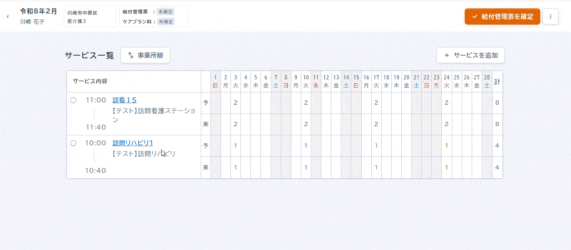Image resolution: width=571 pixels, height=250 pixels.
Task: Click the ケアプラン料 未確定 status badge
Action: coord(165,22)
